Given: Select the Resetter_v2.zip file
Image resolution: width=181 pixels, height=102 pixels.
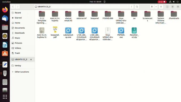Looking at the screenshot, I should 134,33.
